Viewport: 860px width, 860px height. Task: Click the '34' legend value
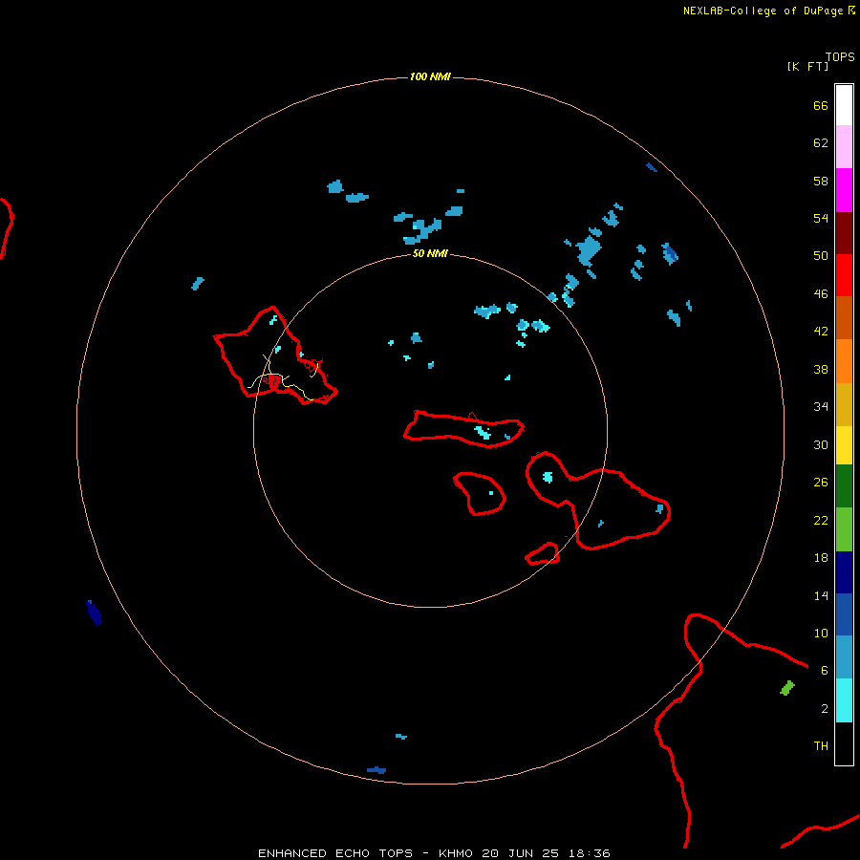[x=821, y=406]
